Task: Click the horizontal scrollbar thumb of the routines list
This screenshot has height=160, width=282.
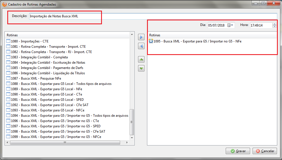Action: click(x=65, y=143)
